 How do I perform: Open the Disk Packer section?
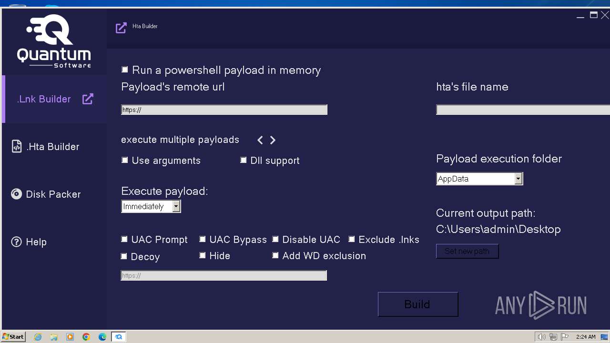click(54, 194)
